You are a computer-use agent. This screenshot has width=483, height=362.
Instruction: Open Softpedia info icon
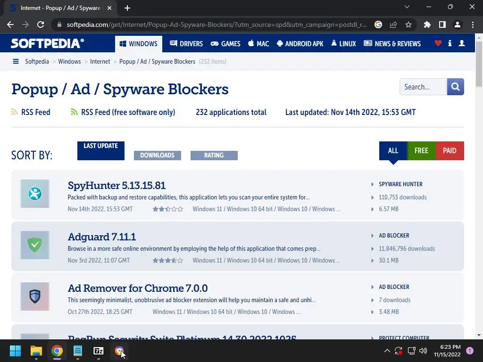point(450,43)
